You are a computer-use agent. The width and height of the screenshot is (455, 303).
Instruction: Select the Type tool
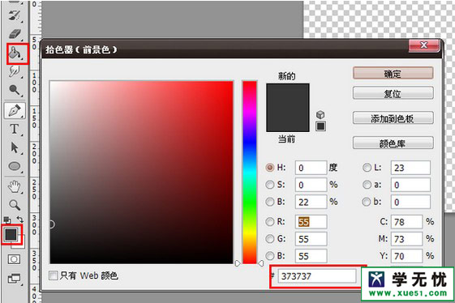point(15,130)
